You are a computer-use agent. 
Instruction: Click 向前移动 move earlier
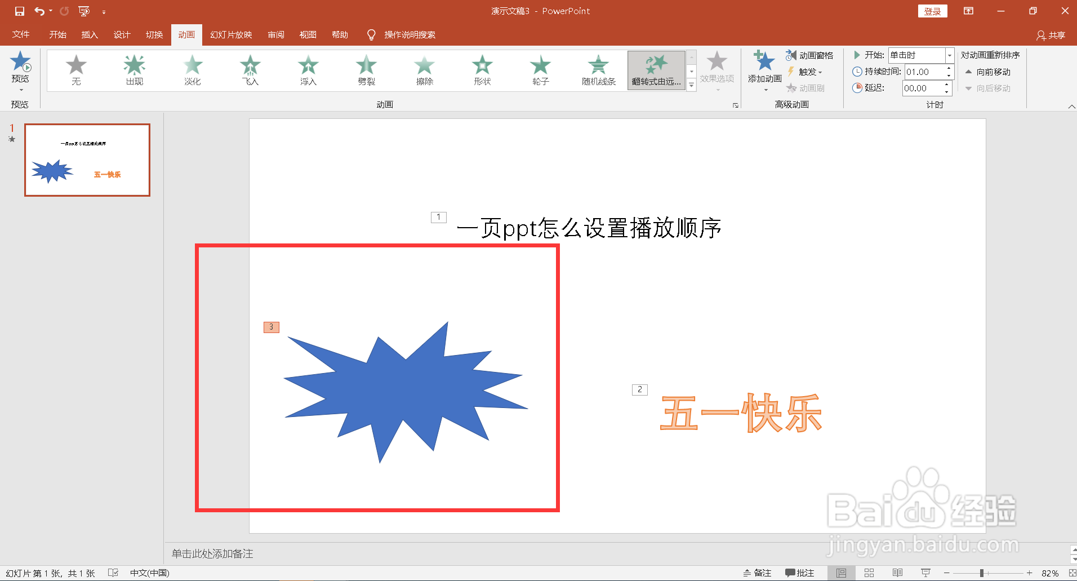tap(988, 72)
